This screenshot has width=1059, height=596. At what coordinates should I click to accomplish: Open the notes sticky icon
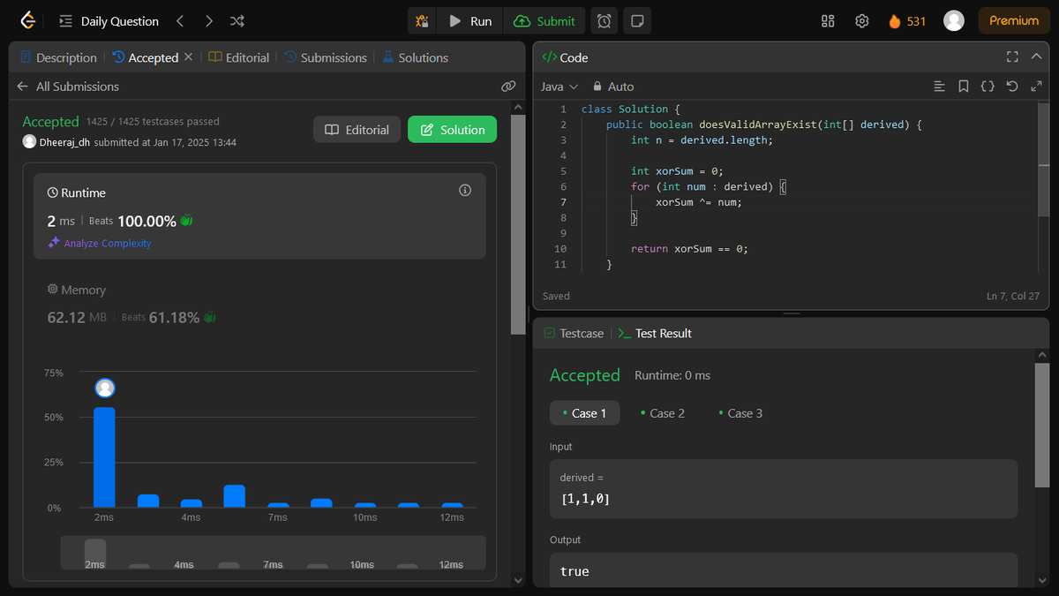click(636, 21)
